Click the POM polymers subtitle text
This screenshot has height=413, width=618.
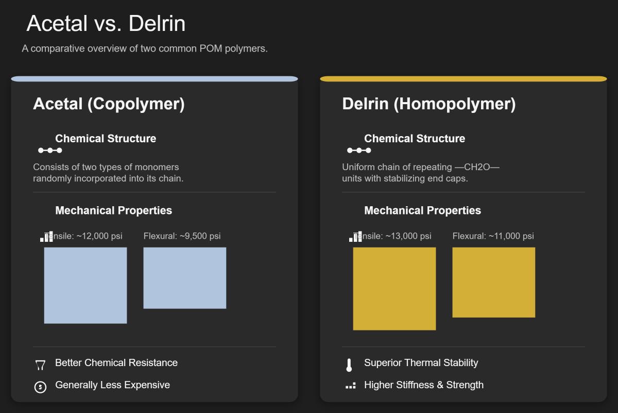pyautogui.click(x=145, y=49)
